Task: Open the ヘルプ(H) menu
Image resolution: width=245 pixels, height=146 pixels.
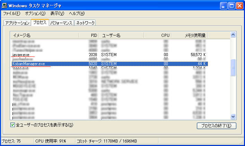Action: [x=77, y=13]
